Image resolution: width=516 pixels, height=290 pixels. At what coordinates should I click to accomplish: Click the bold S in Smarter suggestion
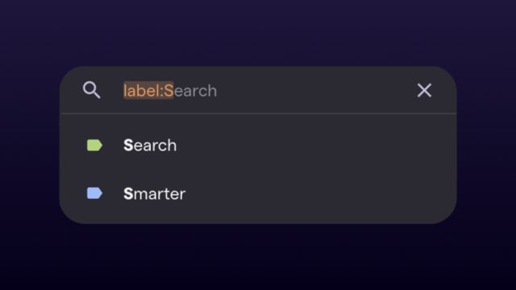pos(128,193)
